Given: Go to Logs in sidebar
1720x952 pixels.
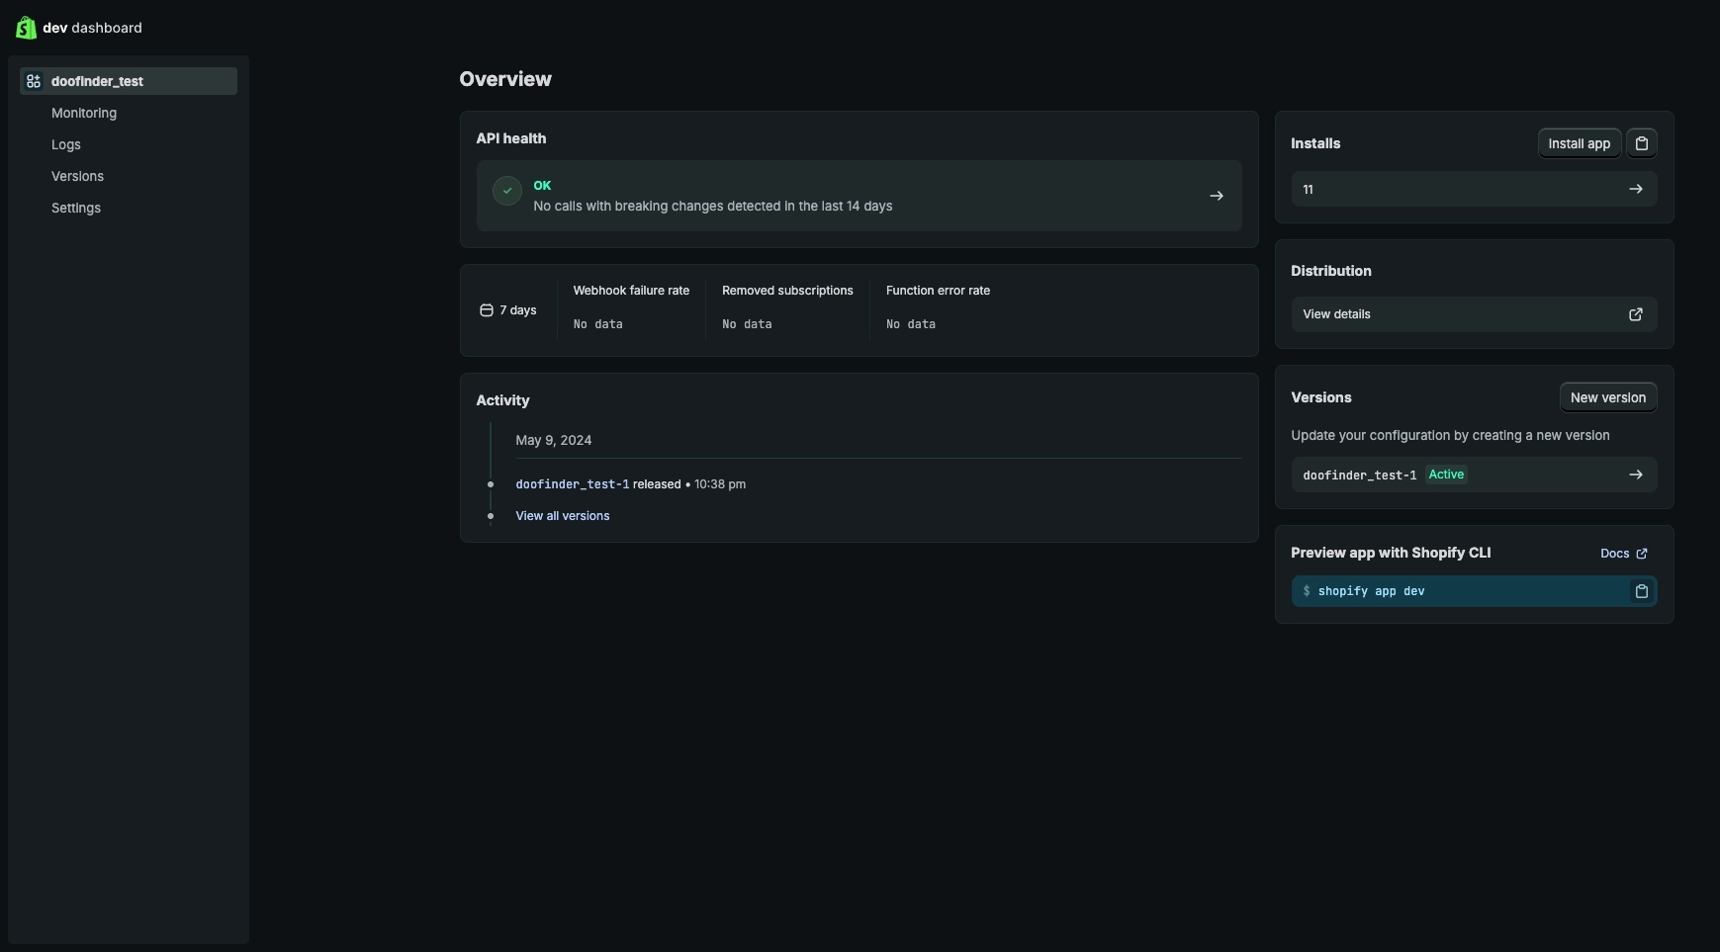Looking at the screenshot, I should click(66, 144).
